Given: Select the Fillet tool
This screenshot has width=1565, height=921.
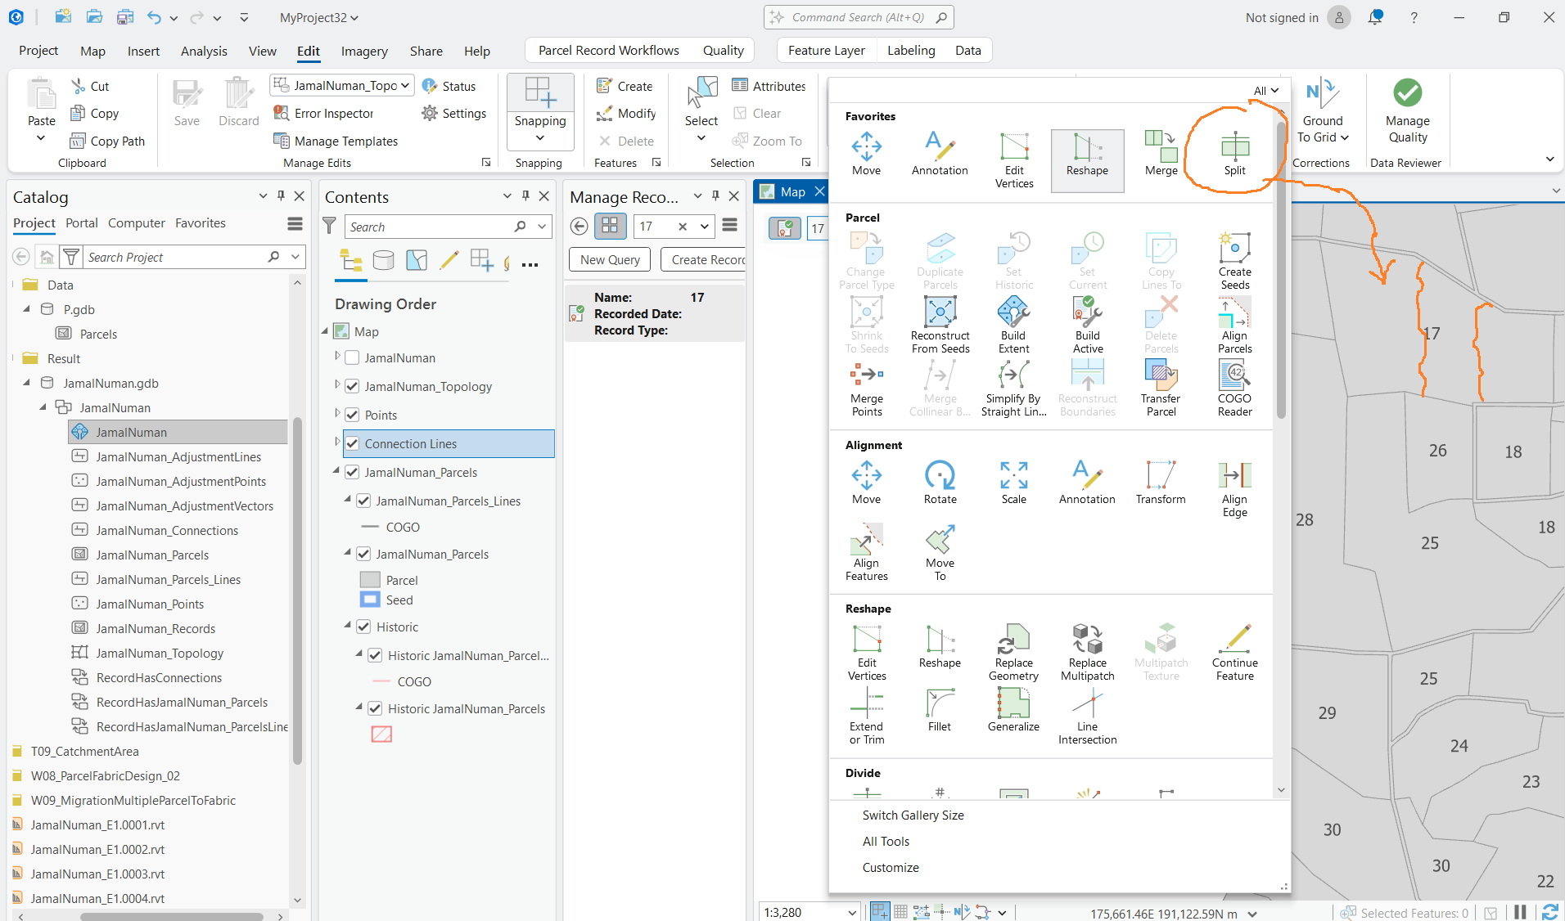Looking at the screenshot, I should point(940,710).
